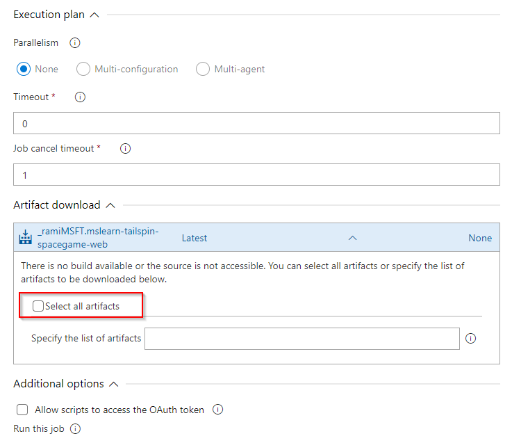Viewport: 512px width, 443px height.
Task: Open the Timeout info icon
Action: coord(80,97)
